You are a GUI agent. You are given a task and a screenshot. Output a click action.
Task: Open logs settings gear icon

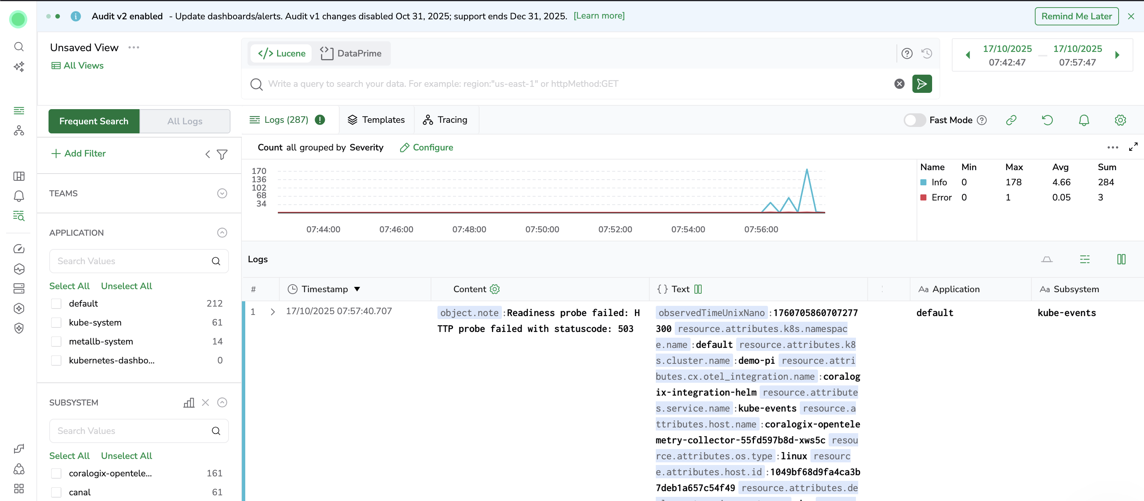[x=1120, y=120]
